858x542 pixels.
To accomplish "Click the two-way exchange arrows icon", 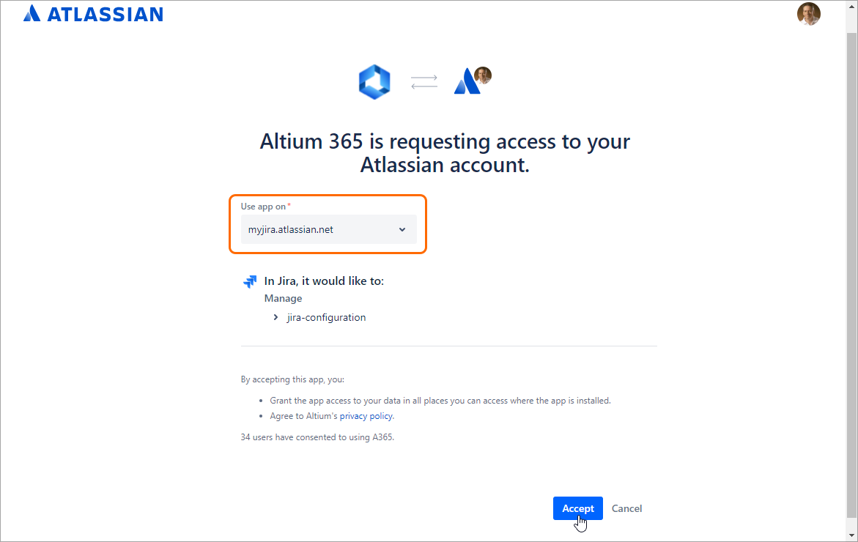I will point(424,82).
